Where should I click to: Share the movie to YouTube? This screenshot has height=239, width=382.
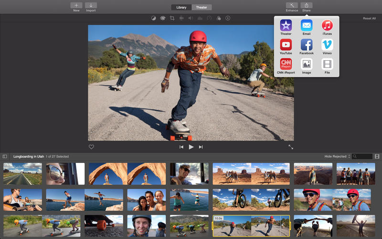click(286, 45)
